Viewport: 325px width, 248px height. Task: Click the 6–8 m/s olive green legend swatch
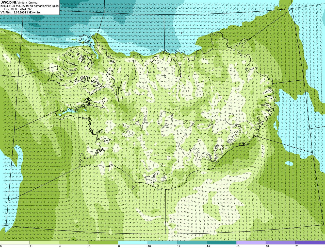(103, 243)
